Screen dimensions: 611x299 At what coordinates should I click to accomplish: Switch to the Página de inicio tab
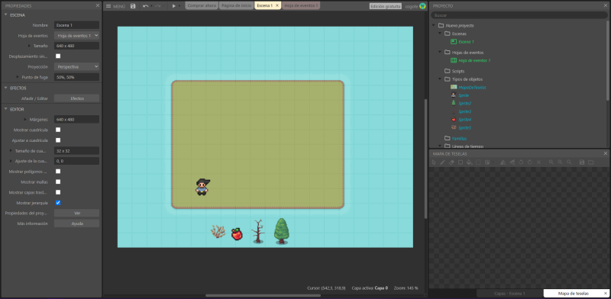coord(236,6)
